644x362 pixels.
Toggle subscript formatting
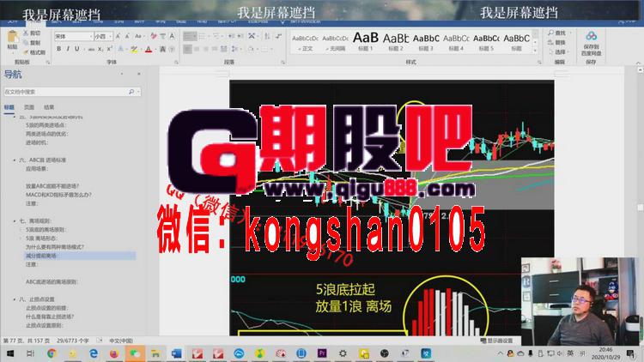(x=100, y=49)
